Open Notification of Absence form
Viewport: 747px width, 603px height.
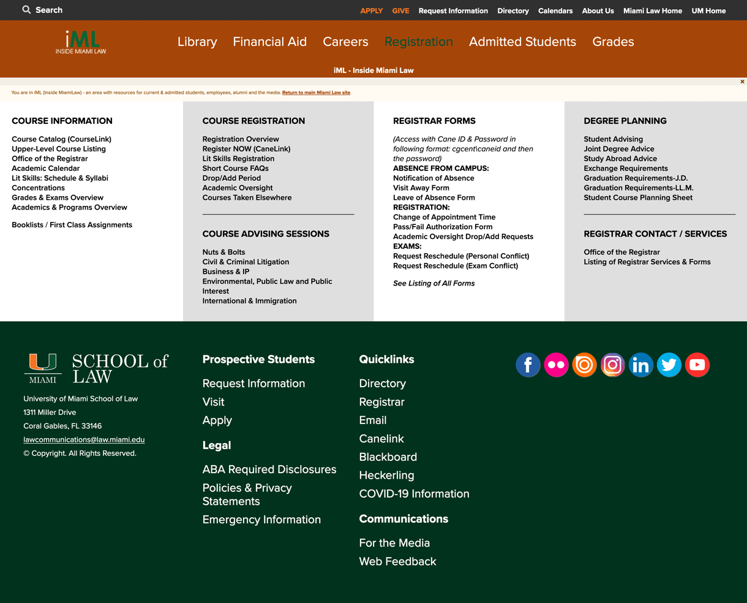[434, 178]
